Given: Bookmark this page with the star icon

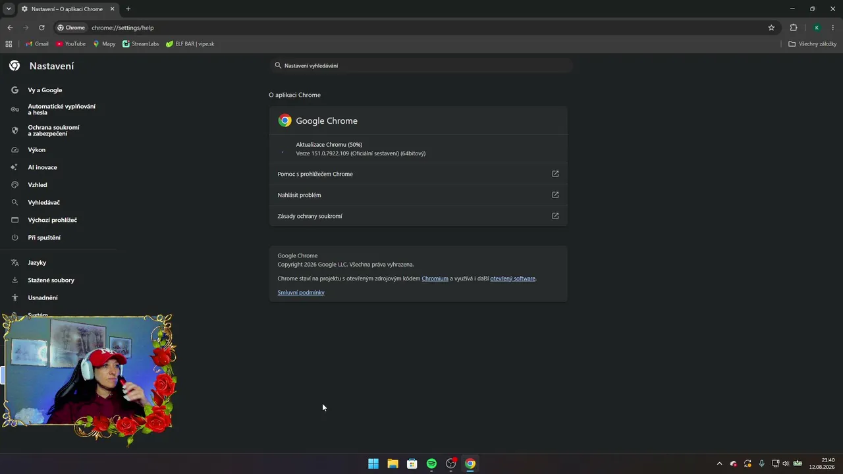Looking at the screenshot, I should pos(771,28).
